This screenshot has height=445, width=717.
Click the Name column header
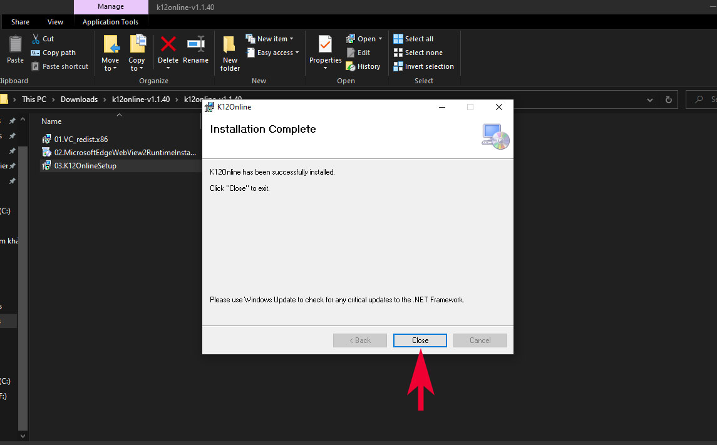click(x=51, y=121)
